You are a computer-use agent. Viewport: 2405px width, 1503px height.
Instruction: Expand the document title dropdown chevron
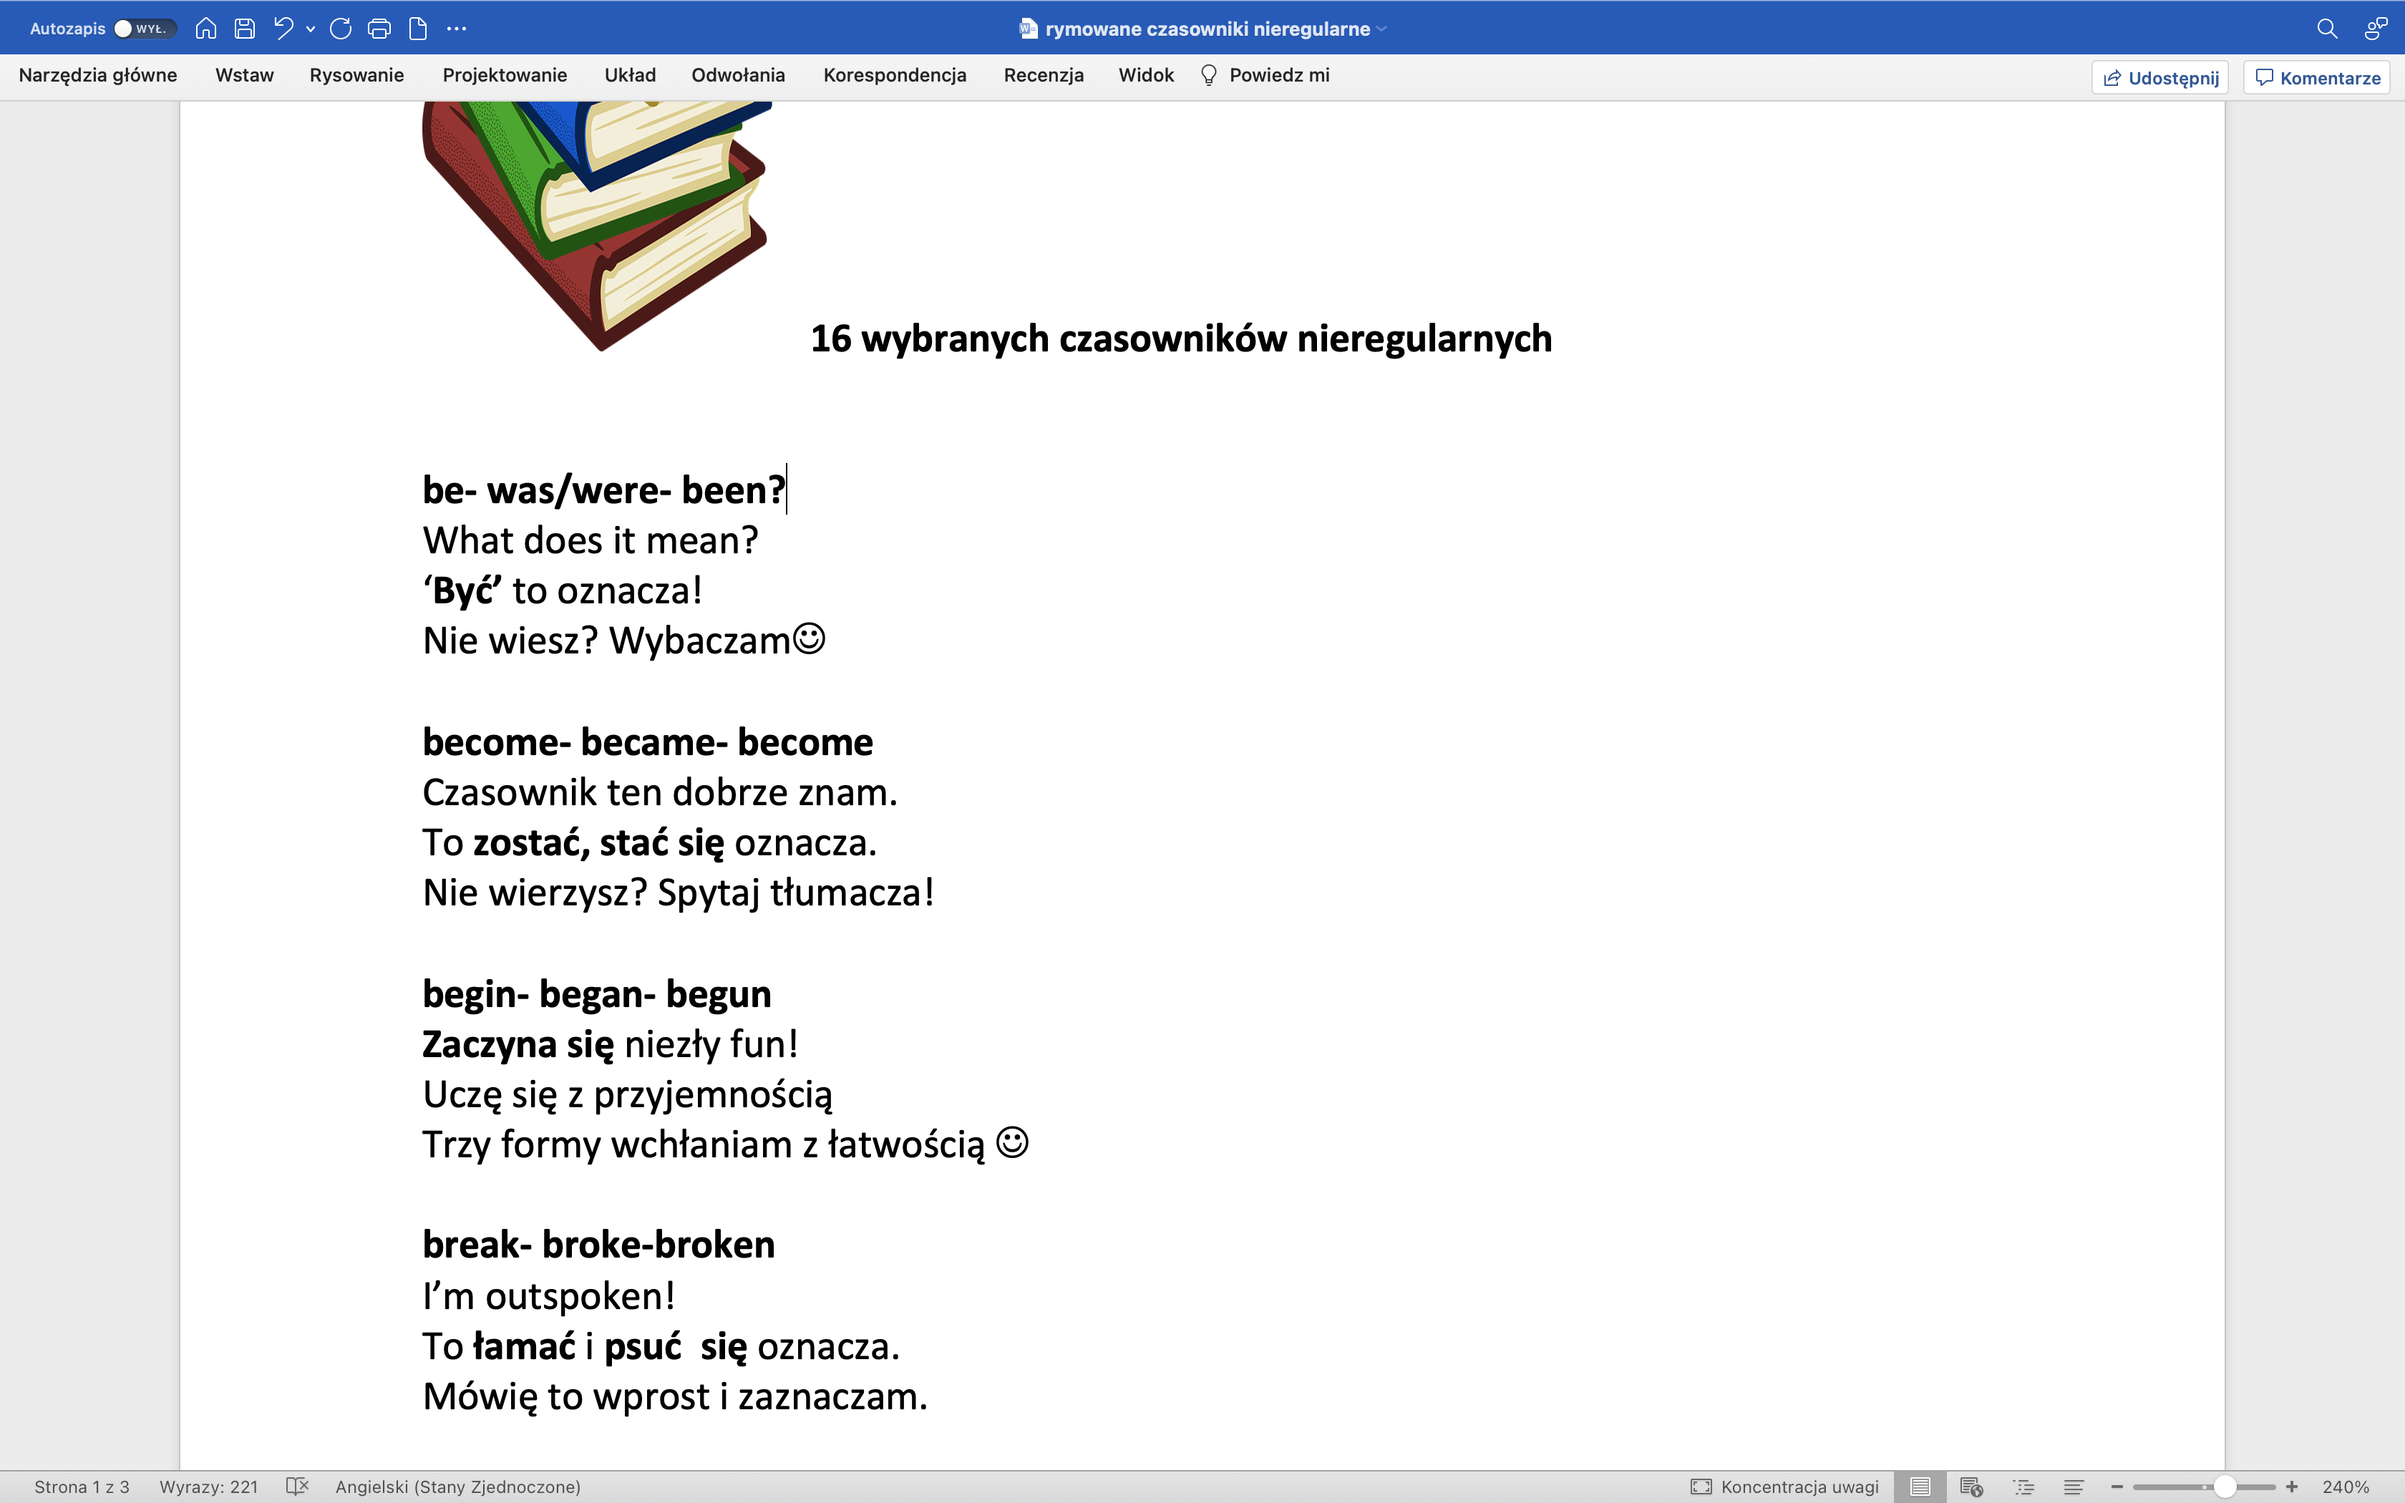pos(1382,29)
